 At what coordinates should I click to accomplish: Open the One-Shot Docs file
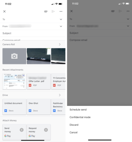coord(39,107)
